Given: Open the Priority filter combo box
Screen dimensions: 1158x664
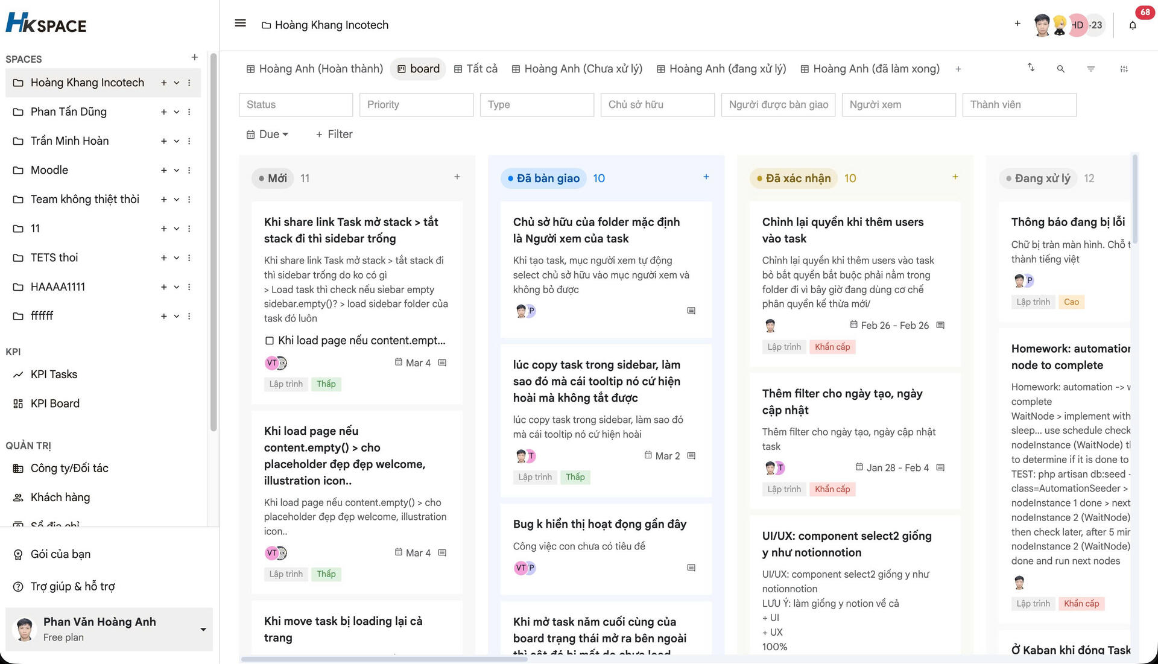Looking at the screenshot, I should pos(416,104).
